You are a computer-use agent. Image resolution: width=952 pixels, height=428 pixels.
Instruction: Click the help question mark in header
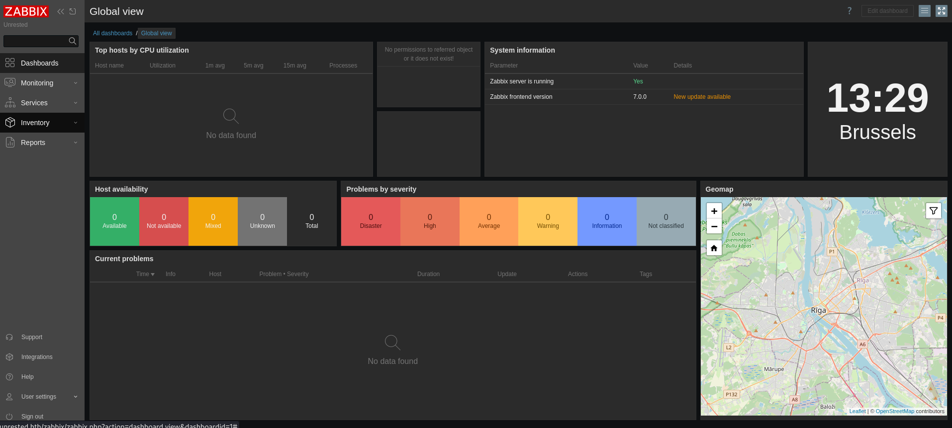click(x=850, y=11)
